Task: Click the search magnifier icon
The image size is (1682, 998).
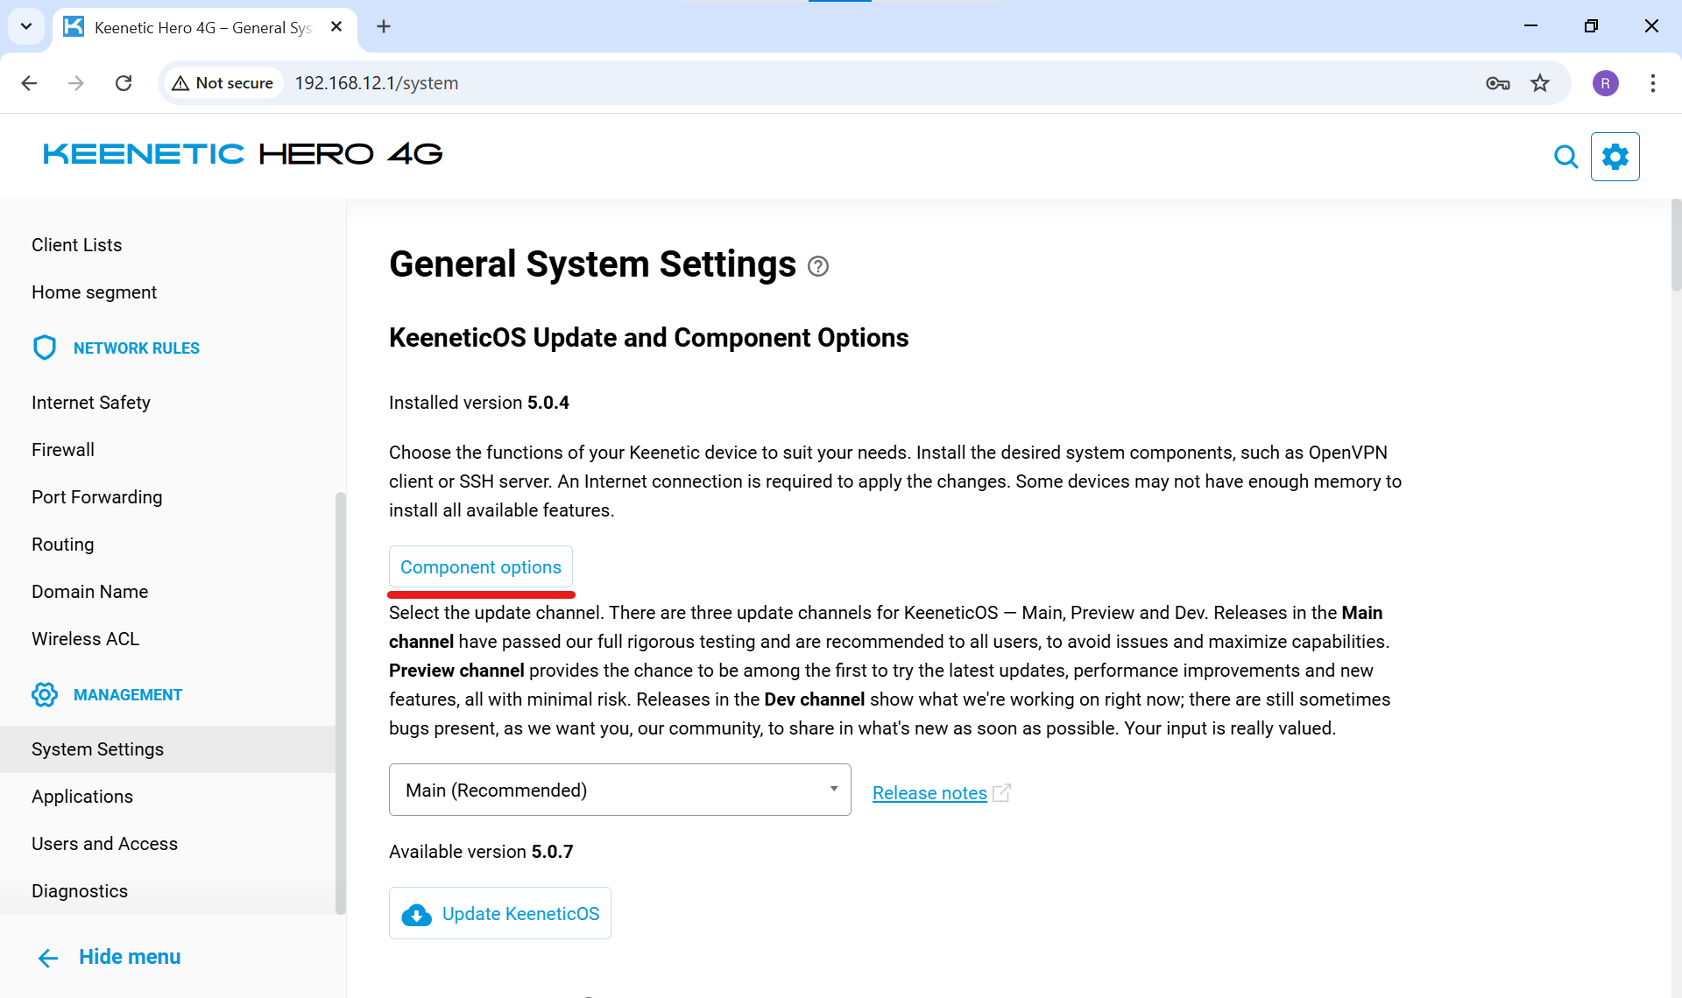Action: [x=1565, y=157]
